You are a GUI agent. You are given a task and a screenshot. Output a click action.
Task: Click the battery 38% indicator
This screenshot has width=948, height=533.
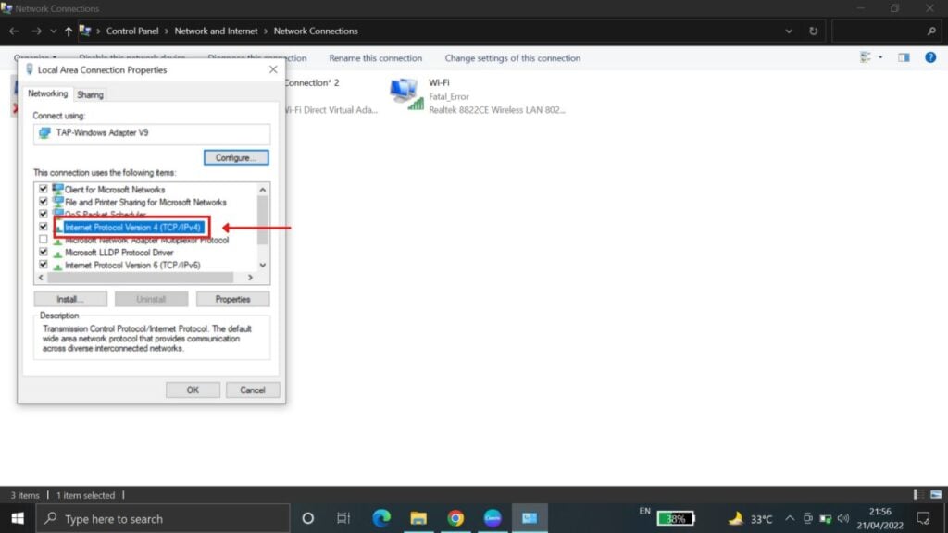pyautogui.click(x=675, y=518)
